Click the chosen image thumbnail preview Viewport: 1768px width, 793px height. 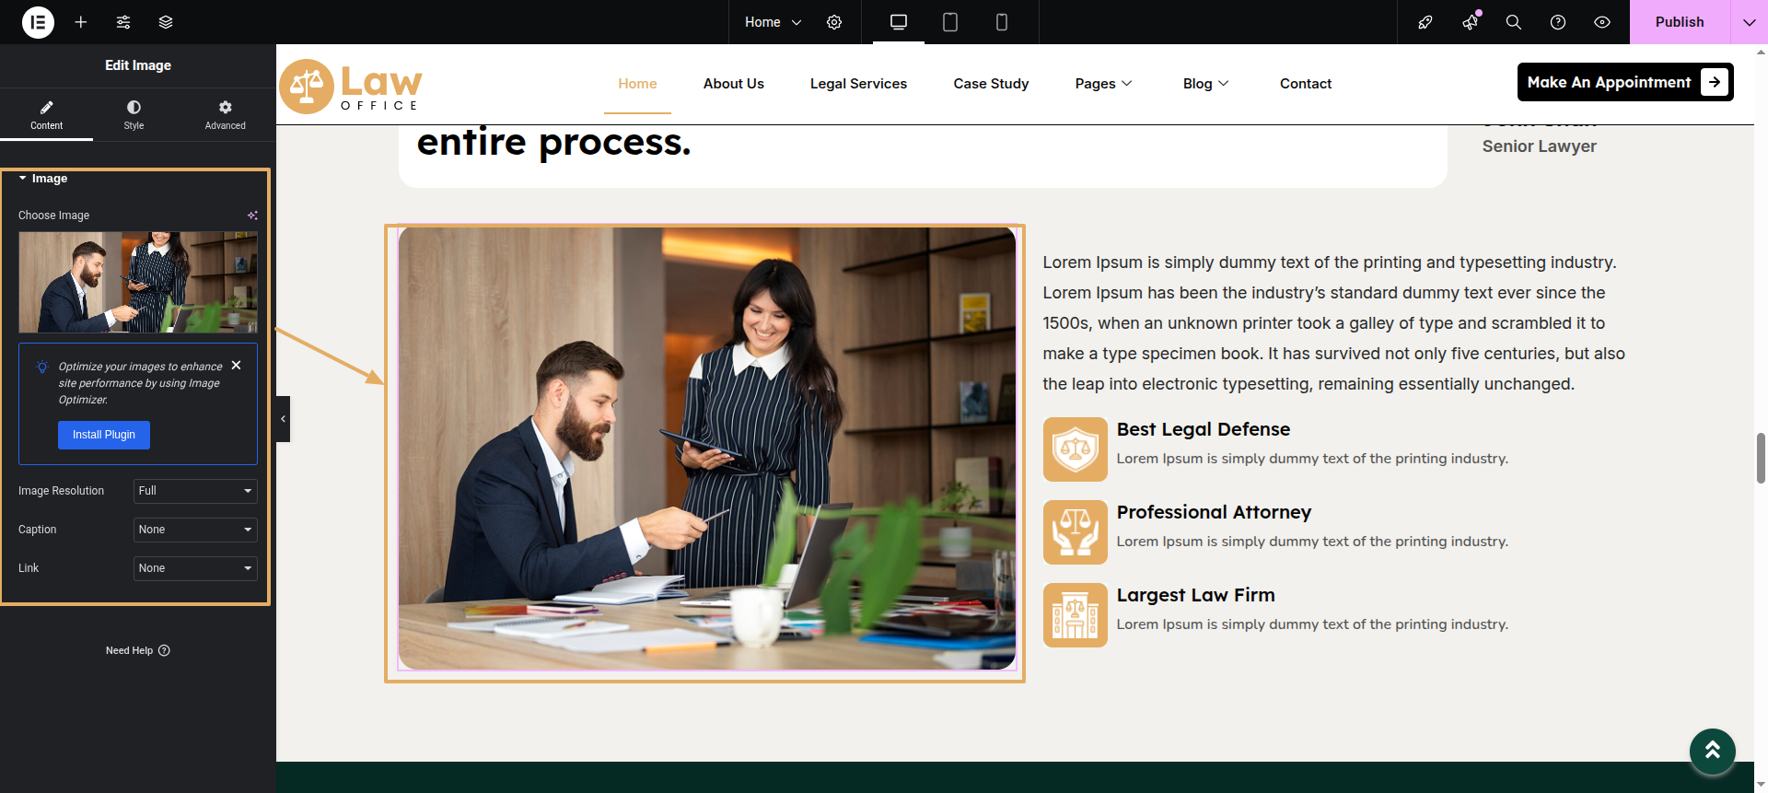click(138, 282)
